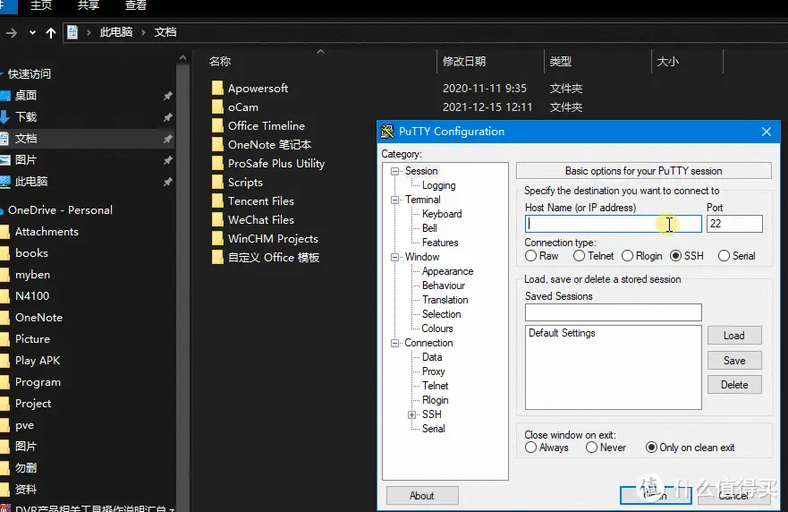Click the Tencent Files folder icon
This screenshot has width=788, height=512.
pos(217,201)
